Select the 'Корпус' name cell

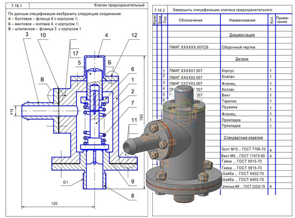click(228, 71)
